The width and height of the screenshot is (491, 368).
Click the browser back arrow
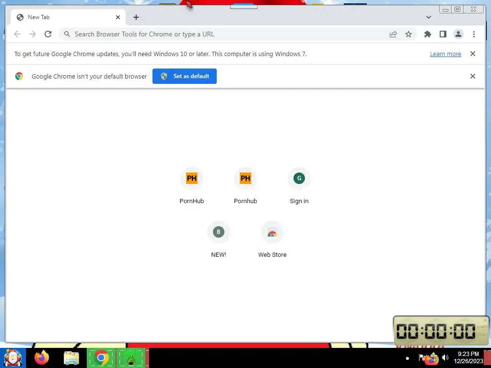17,34
